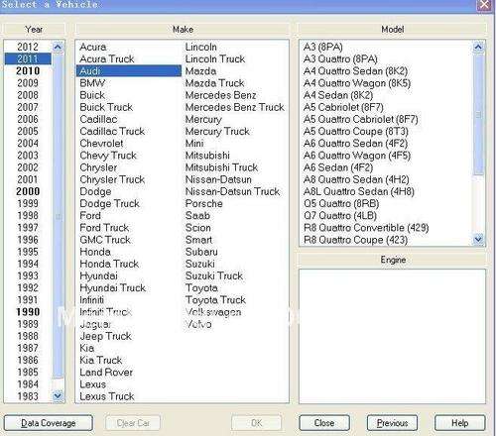Click the Model list scrollbar thumb
Screen dimensions: 496x436
pyautogui.click(x=478, y=115)
